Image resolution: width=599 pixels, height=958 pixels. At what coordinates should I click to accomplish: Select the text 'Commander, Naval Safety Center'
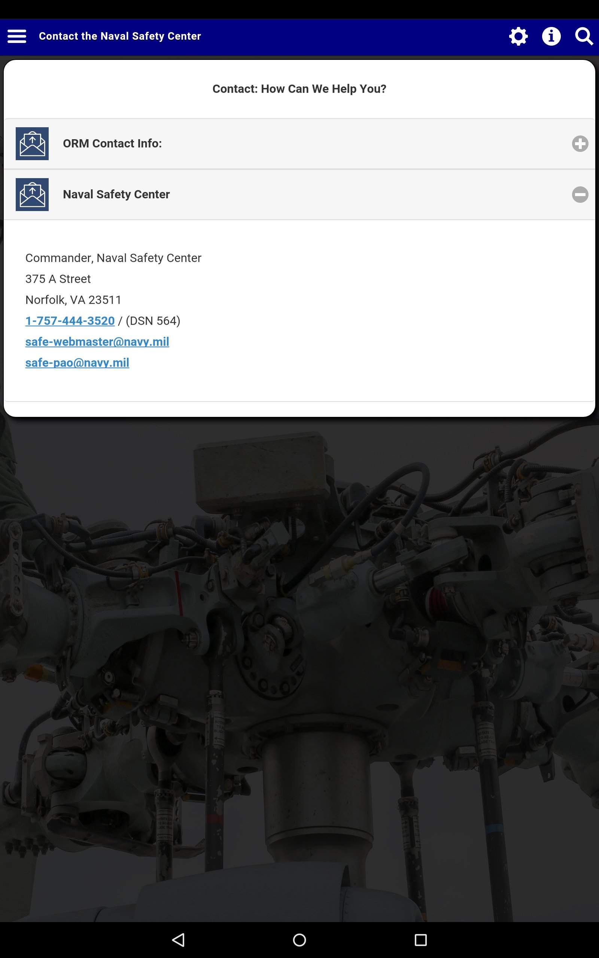tap(113, 258)
